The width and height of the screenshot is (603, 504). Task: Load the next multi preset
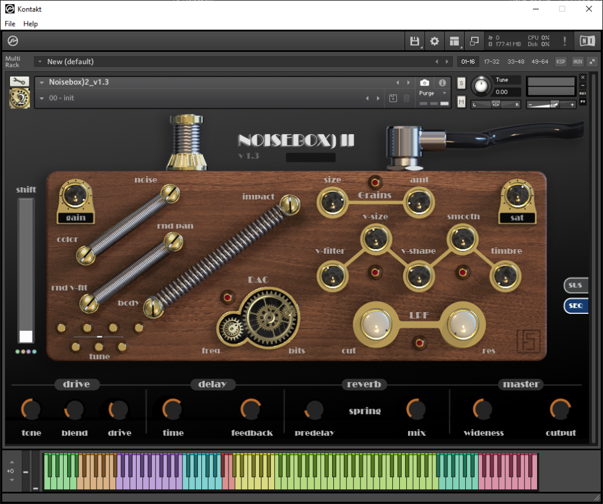tap(447, 61)
